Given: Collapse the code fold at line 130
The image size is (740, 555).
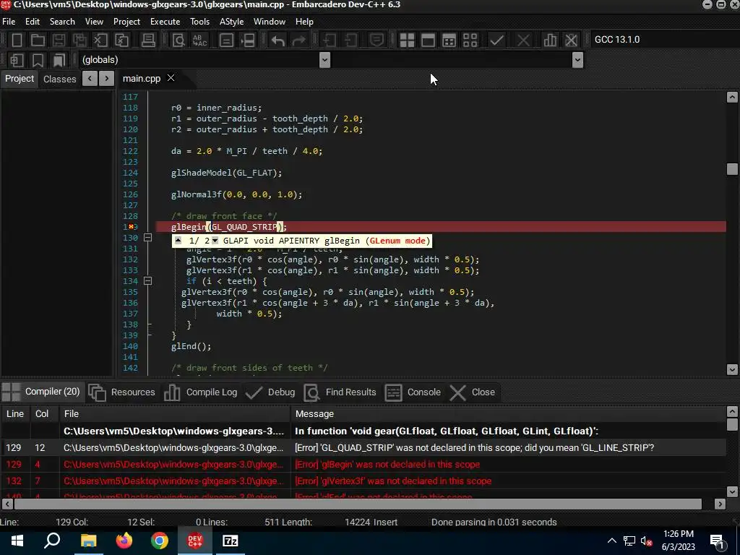Looking at the screenshot, I should tap(147, 238).
